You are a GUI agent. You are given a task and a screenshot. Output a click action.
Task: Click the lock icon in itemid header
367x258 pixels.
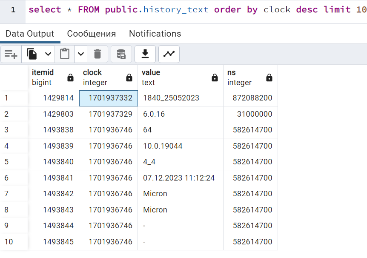[70, 77]
